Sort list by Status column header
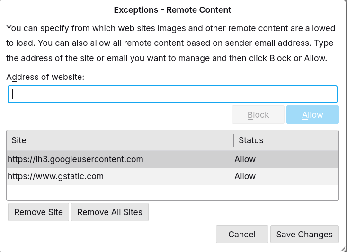 (286, 140)
